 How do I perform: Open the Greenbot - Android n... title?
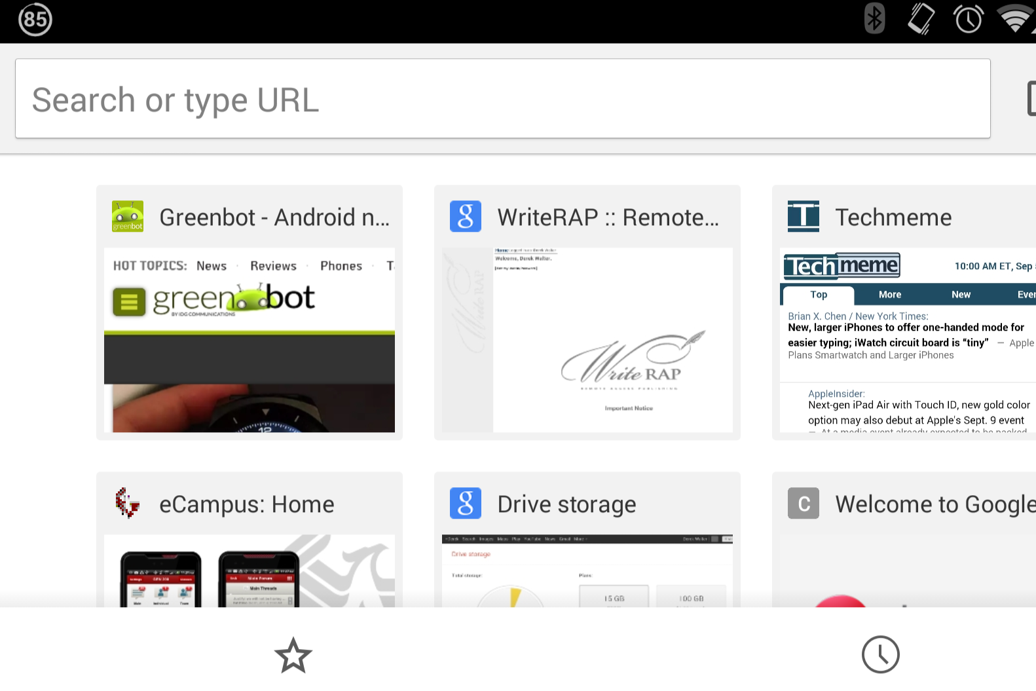274,217
